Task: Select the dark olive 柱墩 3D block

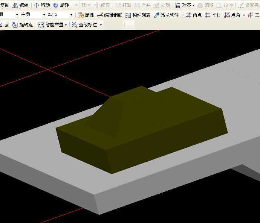Action: 142,130
